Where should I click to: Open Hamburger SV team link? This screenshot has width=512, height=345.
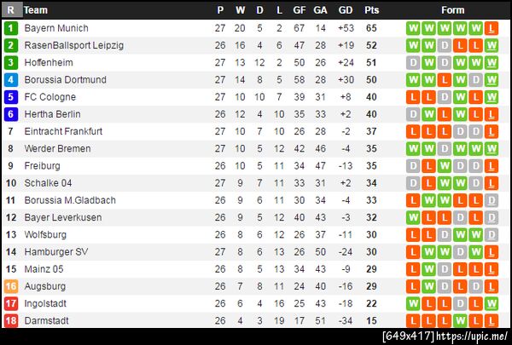[x=56, y=251]
